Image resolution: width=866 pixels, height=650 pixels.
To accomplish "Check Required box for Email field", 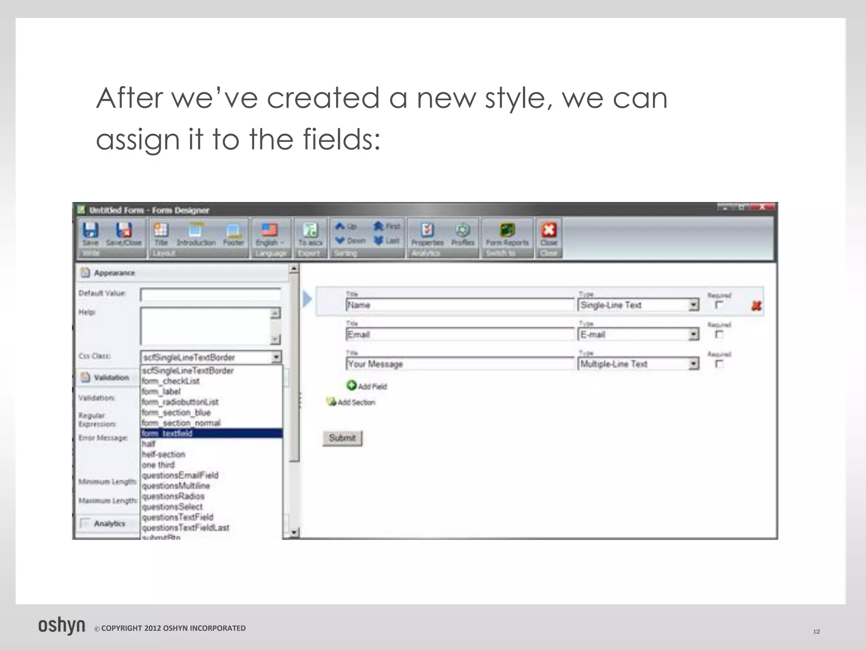I will [719, 335].
